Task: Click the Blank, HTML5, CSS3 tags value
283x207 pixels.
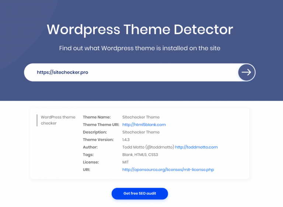Action: click(x=140, y=155)
